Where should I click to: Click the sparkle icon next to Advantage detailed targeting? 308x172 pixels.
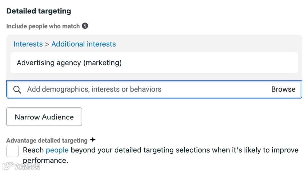point(93,140)
